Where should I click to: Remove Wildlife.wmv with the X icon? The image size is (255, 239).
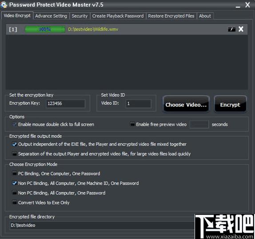point(241,29)
